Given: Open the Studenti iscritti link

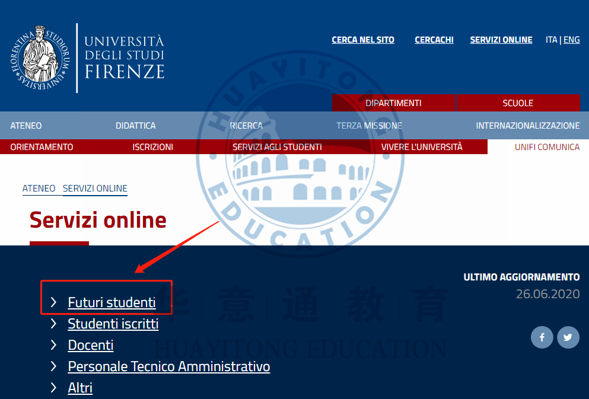Looking at the screenshot, I should pyautogui.click(x=113, y=324).
